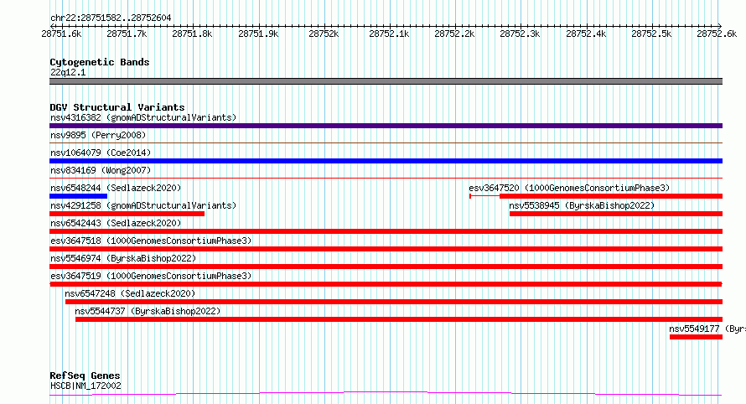Screen dimensions: 746x404
Task: Click nsv6542443 (Sedlazeck2020) label
Action: [x=116, y=223]
